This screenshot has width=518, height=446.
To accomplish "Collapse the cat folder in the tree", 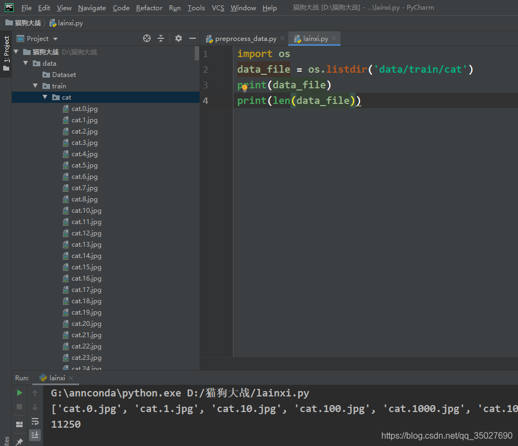I will pyautogui.click(x=45, y=97).
